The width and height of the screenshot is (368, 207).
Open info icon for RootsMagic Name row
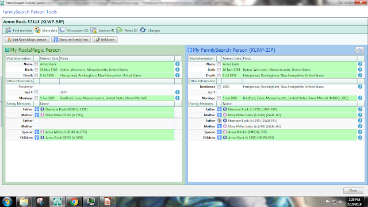point(178,64)
